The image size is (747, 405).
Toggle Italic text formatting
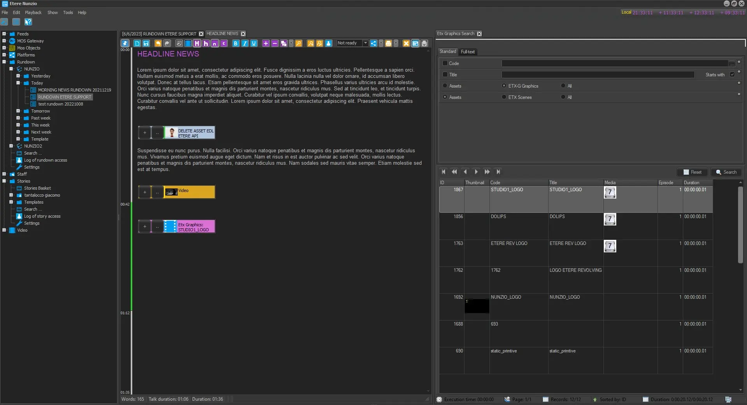[245, 43]
